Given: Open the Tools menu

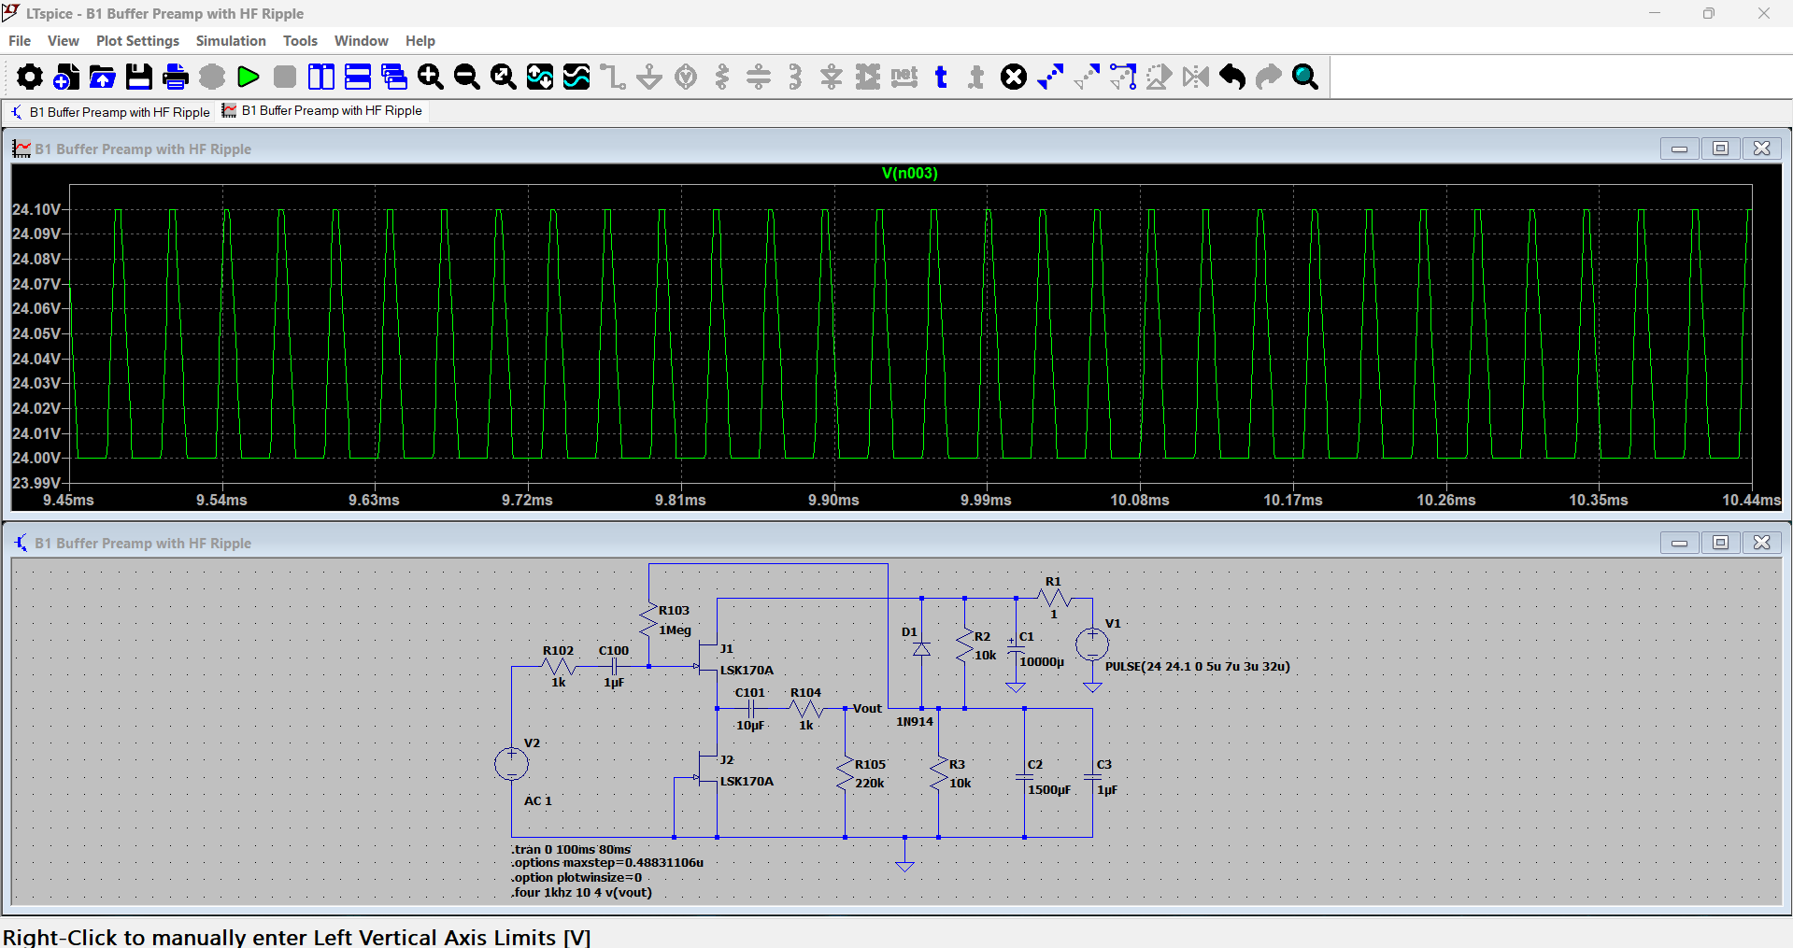Looking at the screenshot, I should pyautogui.click(x=300, y=41).
